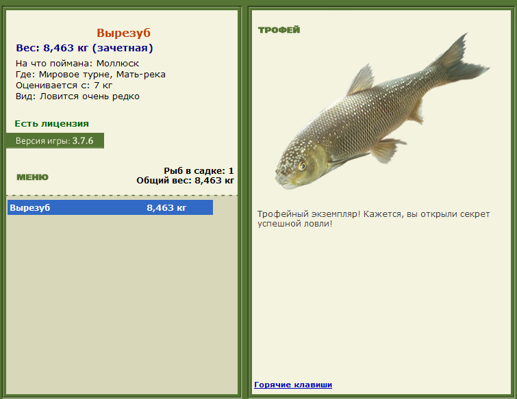This screenshot has height=399, width=517.
Task: Click the Где: Мировое турне, Мать-река line
Action: click(90, 75)
